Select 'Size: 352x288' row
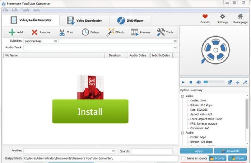The image size is (251, 163). [x=199, y=110]
